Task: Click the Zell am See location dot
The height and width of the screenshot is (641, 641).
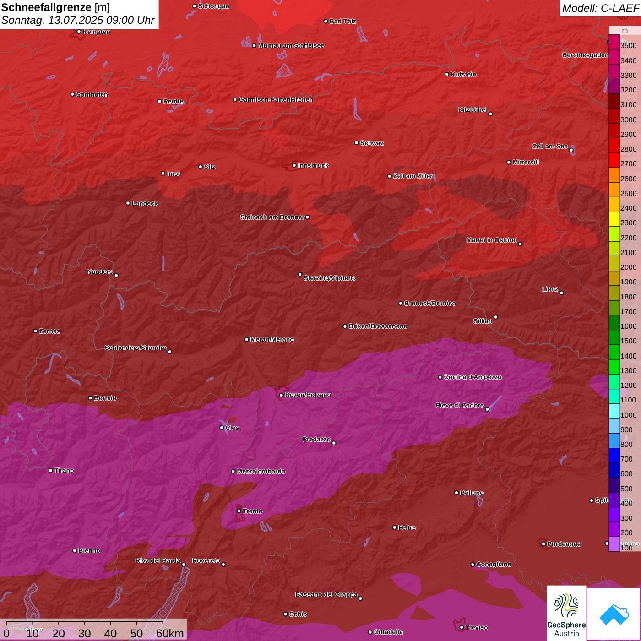Action: (571, 150)
